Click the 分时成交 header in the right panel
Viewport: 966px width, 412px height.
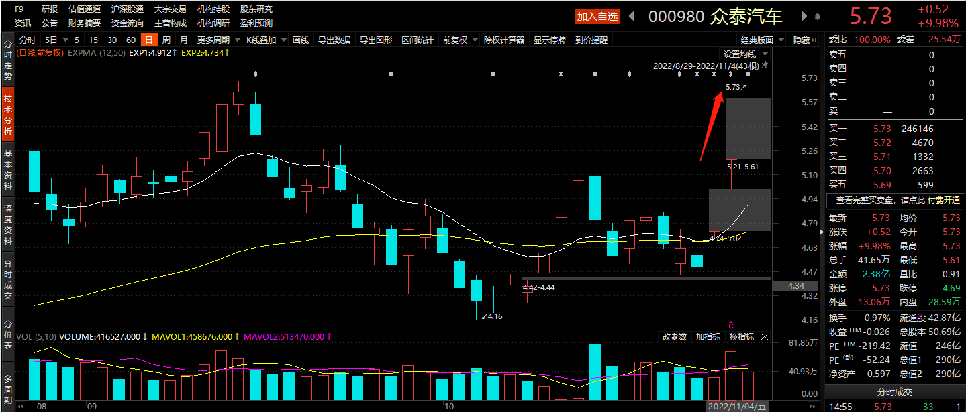point(895,392)
